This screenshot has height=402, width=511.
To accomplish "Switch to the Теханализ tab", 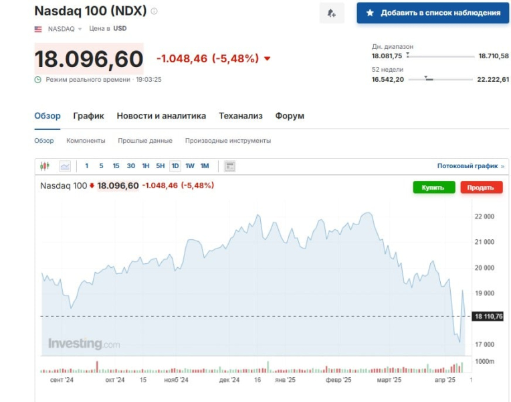I will (241, 116).
